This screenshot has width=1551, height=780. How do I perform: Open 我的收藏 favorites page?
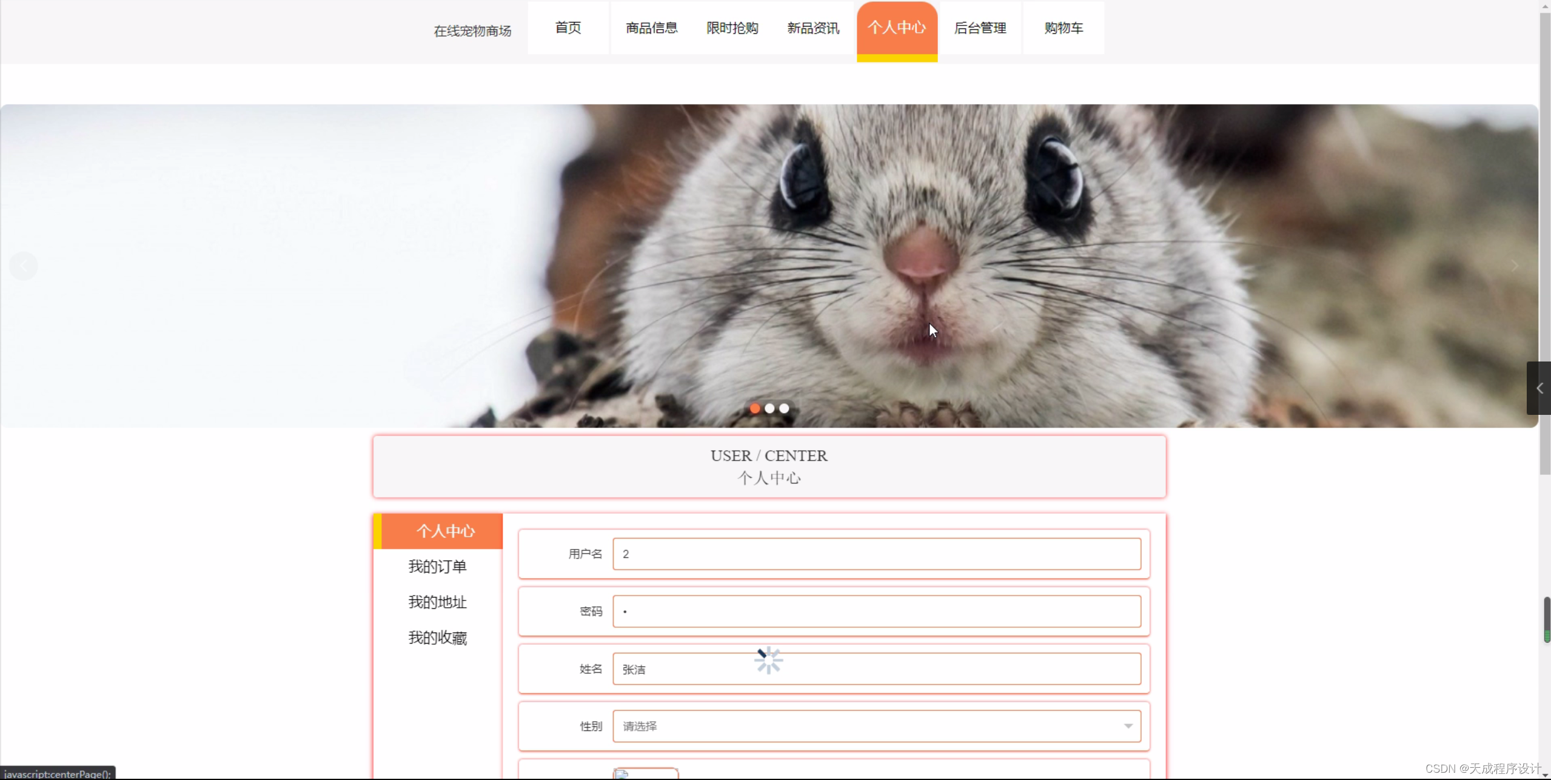437,637
